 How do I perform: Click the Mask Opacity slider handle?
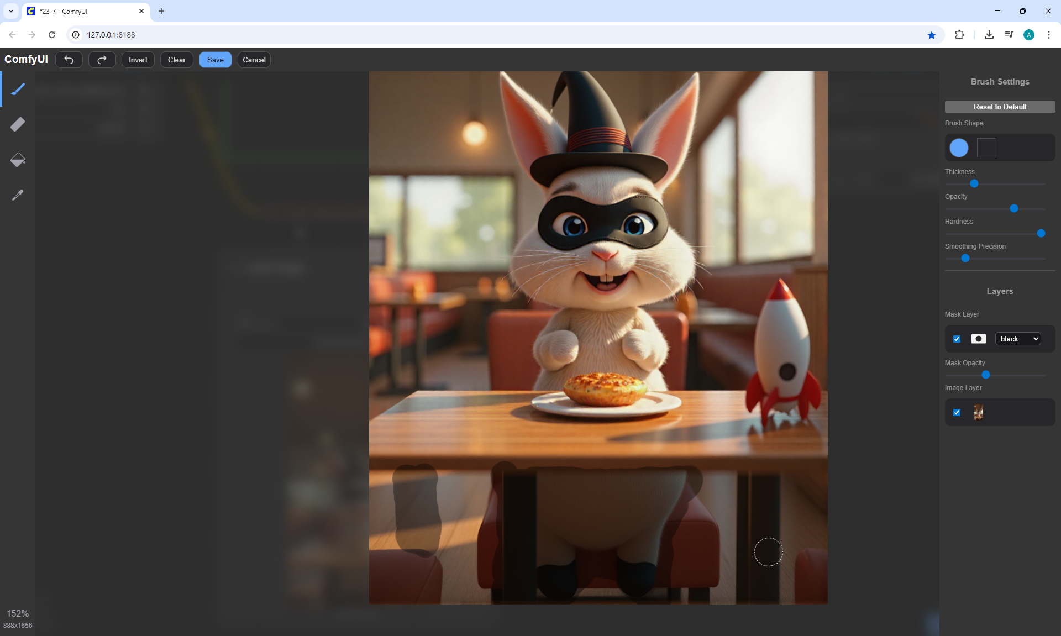click(985, 375)
